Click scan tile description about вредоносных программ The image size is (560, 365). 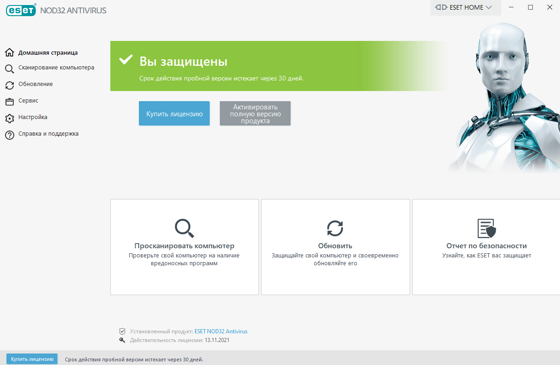184,259
